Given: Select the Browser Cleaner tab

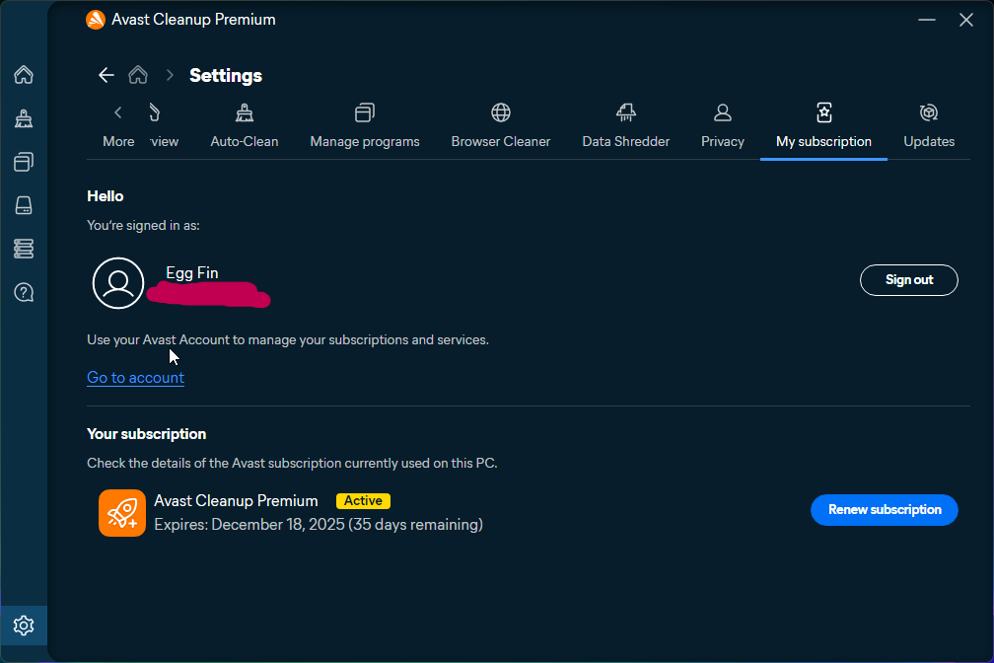Looking at the screenshot, I should [x=501, y=126].
